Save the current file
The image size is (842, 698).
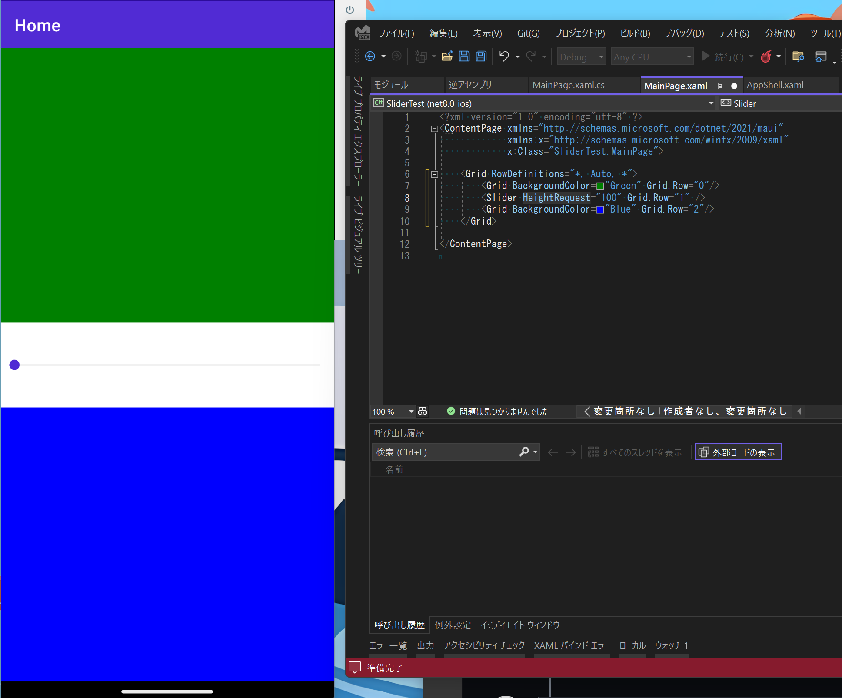pyautogui.click(x=464, y=57)
